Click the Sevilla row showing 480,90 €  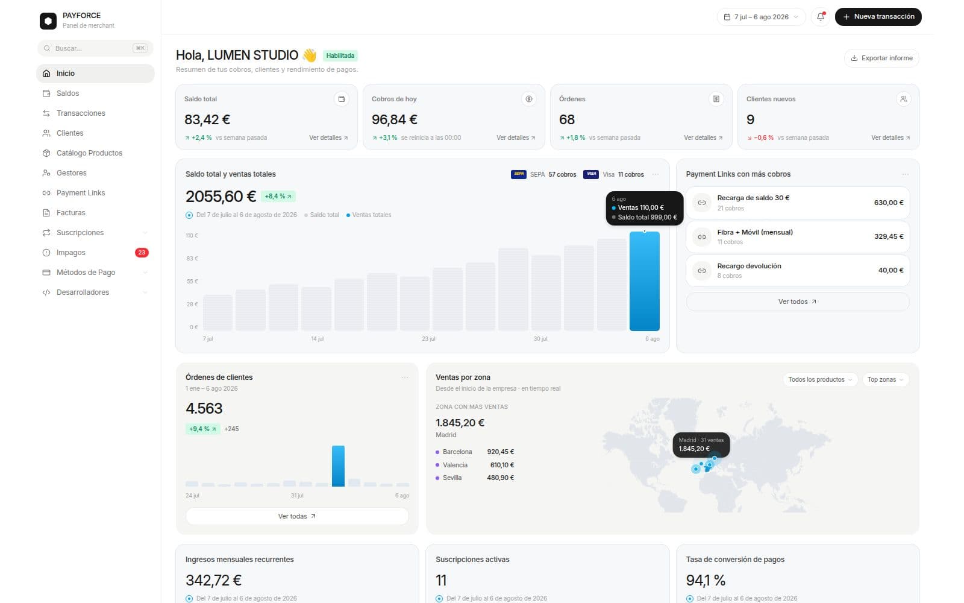point(475,478)
